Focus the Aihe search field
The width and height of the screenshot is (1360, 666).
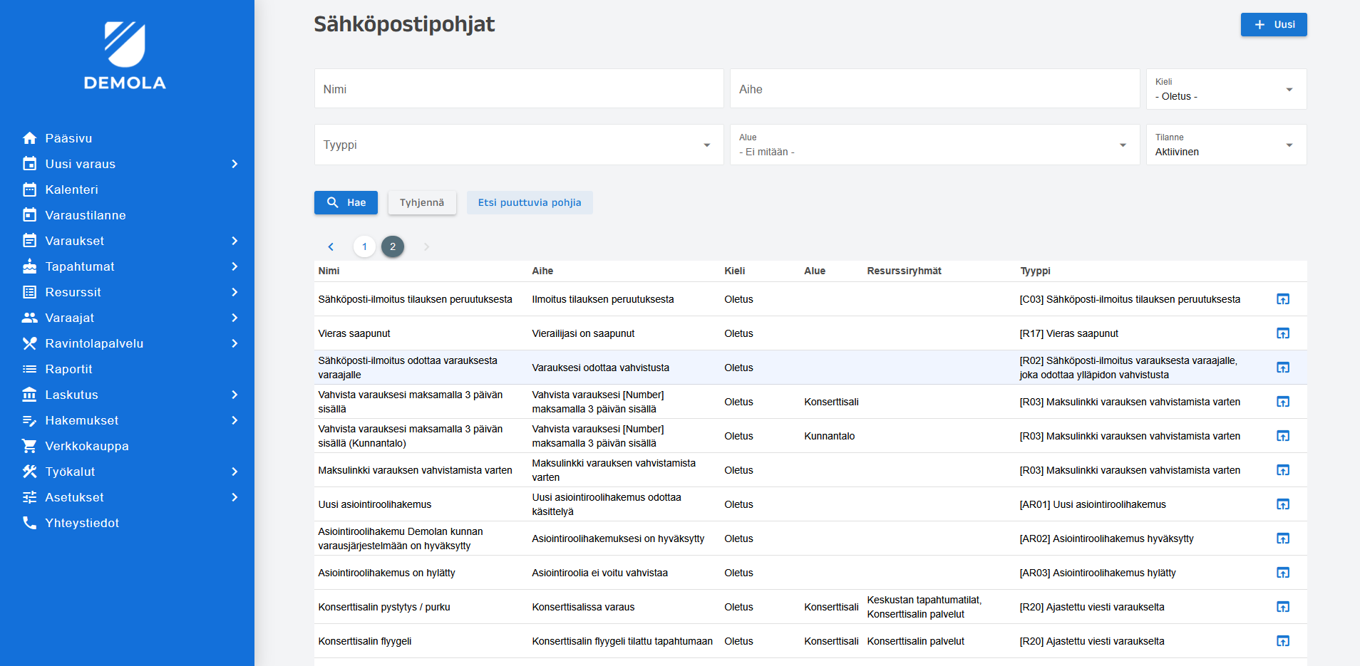coord(934,89)
